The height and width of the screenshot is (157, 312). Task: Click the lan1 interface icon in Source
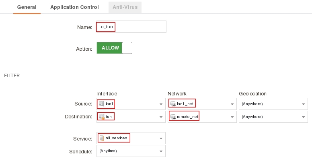(x=102, y=104)
